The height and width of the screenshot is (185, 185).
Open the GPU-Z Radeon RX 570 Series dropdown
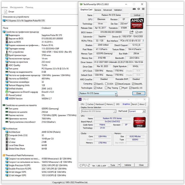point(98,93)
